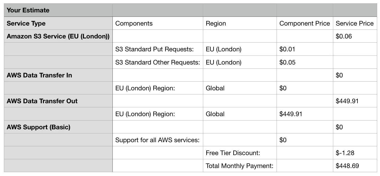
Task: Click the "S3 Standard Put Requests:" cell
Action: tap(154, 49)
